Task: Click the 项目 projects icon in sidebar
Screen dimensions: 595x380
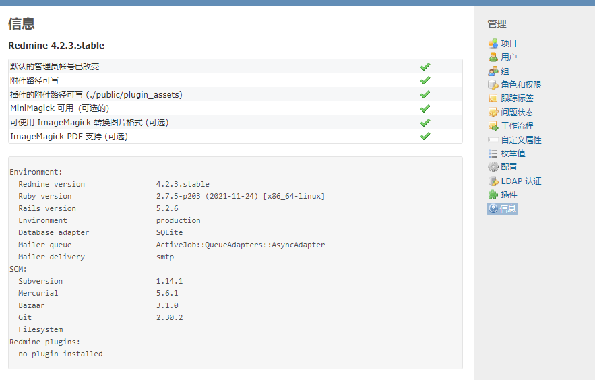Action: (x=493, y=44)
